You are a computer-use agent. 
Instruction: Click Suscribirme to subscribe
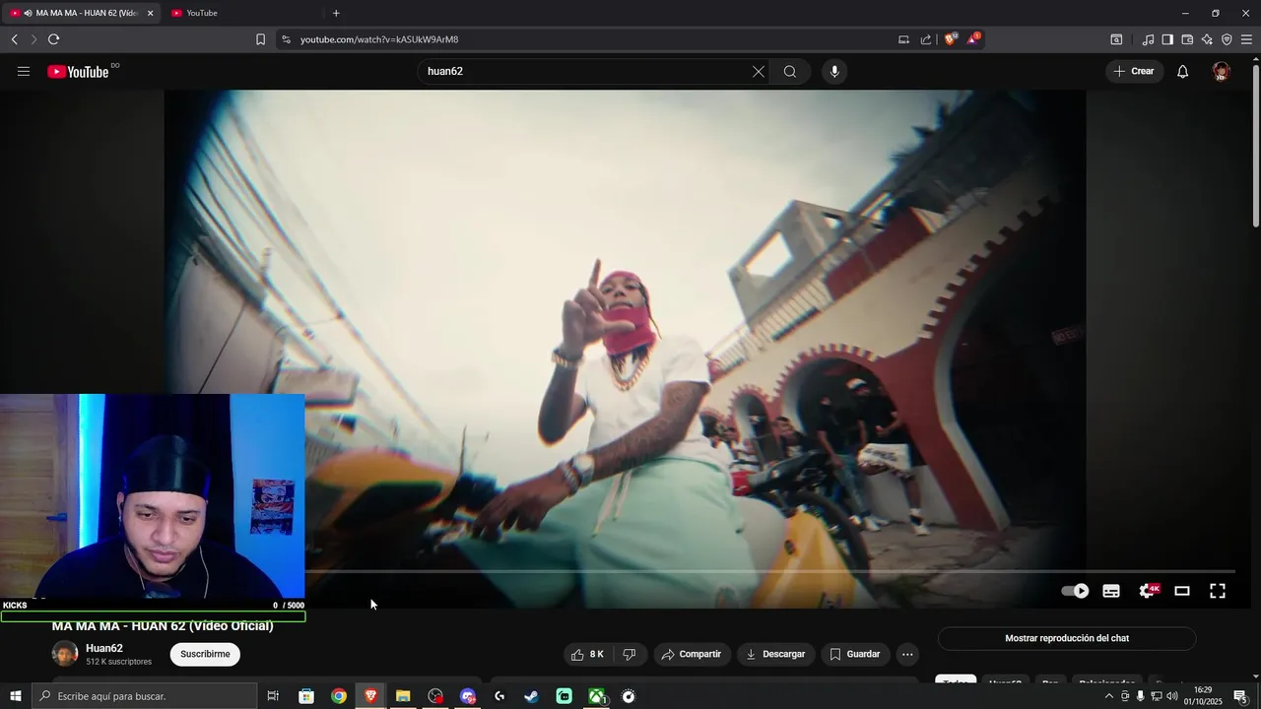pyautogui.click(x=205, y=654)
